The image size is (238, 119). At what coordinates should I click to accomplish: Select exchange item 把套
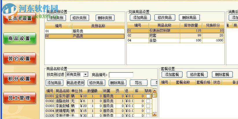point(176,35)
